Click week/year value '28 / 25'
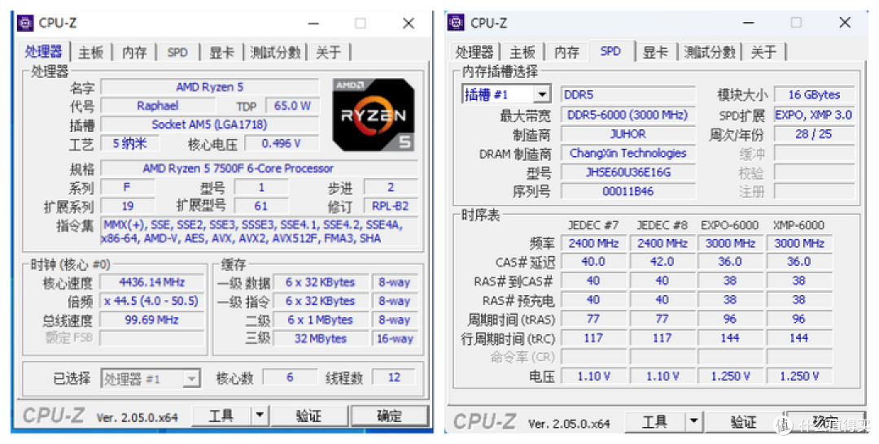 814,134
